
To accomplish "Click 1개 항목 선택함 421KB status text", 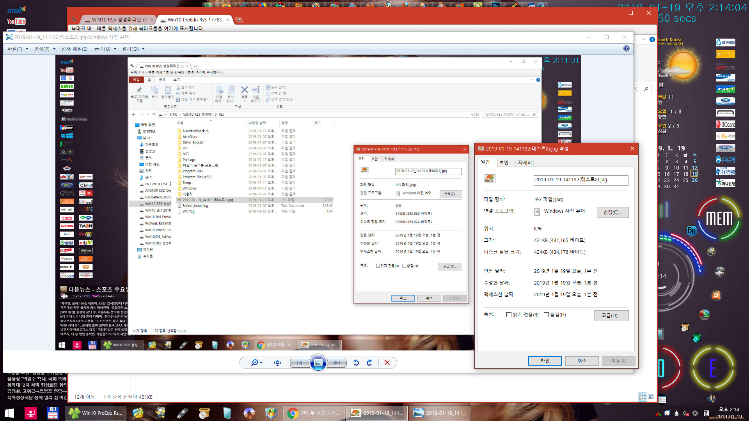I will coord(128,397).
